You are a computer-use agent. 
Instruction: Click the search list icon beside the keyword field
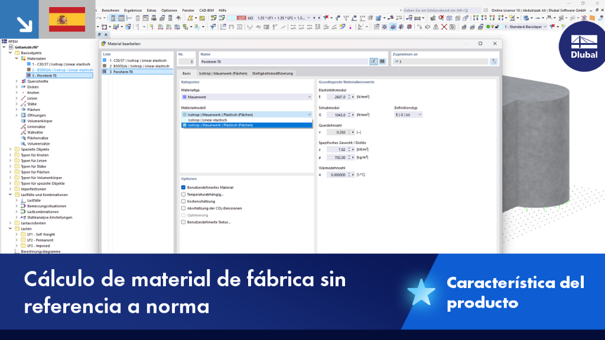[x=486, y=11]
